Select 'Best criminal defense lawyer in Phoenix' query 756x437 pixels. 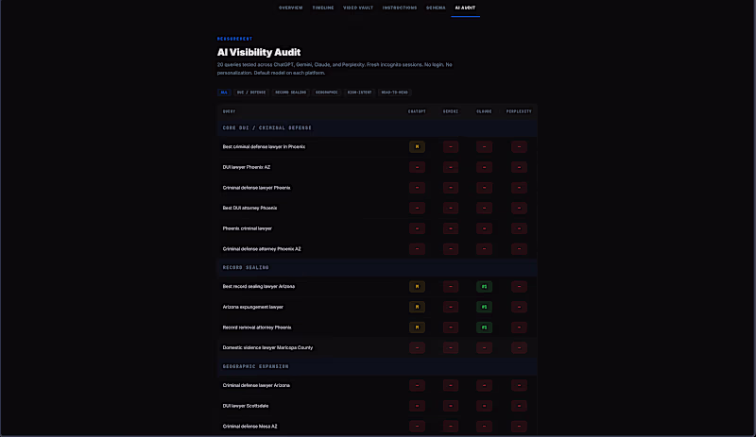[264, 147]
